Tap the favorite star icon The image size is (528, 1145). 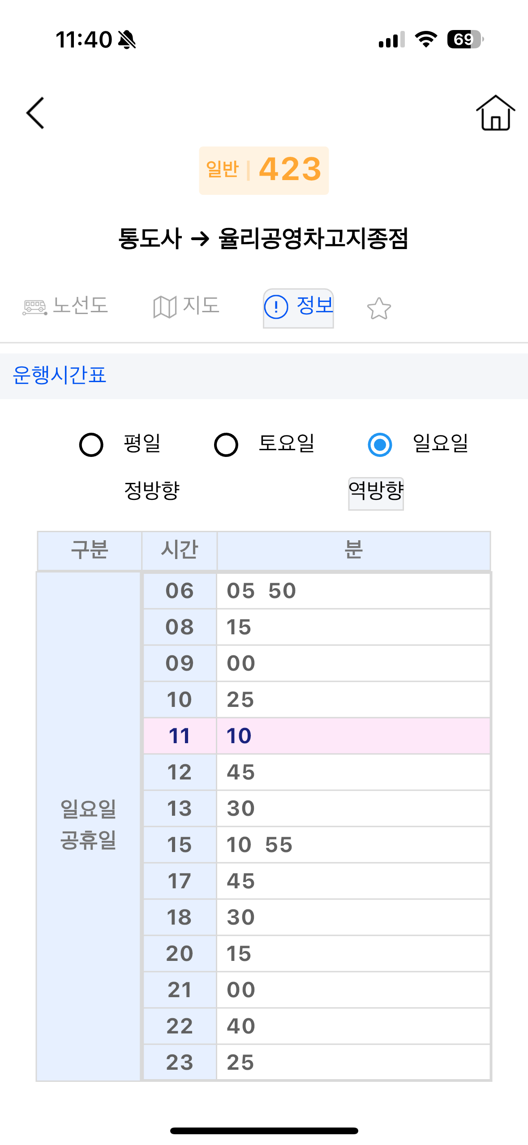coord(379,308)
